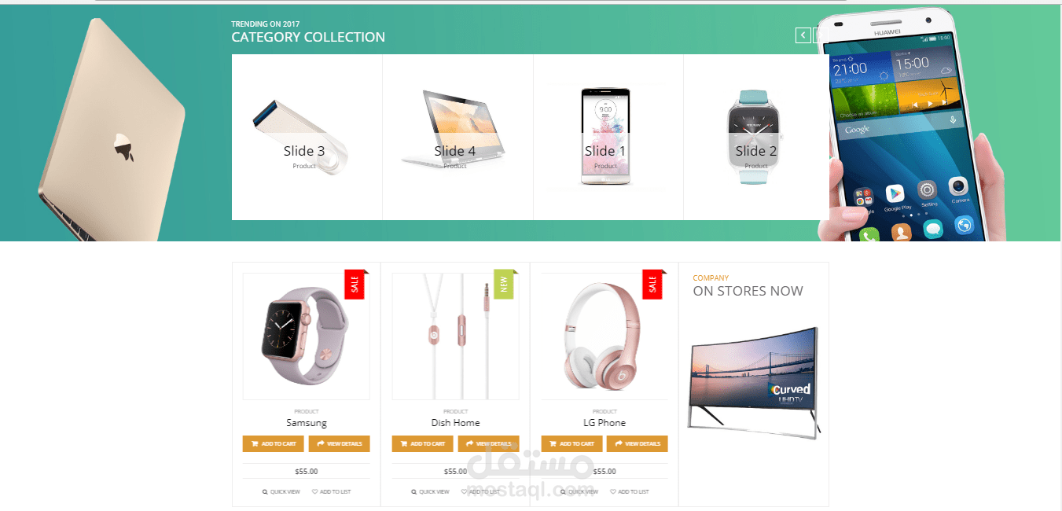Click the Samsung product's SALE ribbon
Viewport: 1062px width, 511px height.
click(x=355, y=284)
